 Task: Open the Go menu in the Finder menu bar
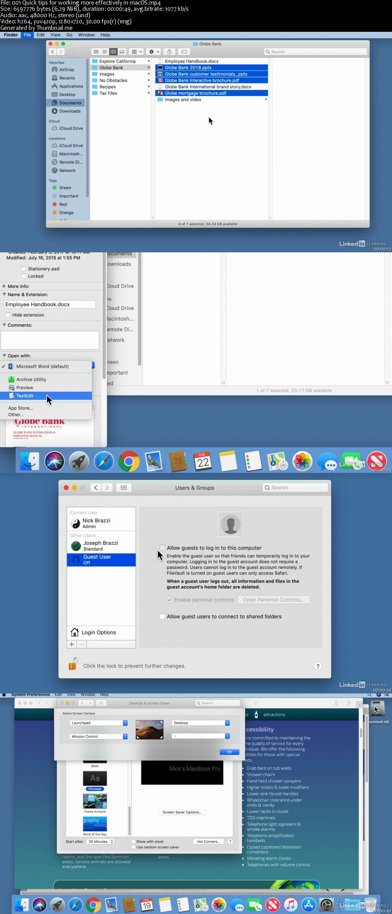[69, 35]
